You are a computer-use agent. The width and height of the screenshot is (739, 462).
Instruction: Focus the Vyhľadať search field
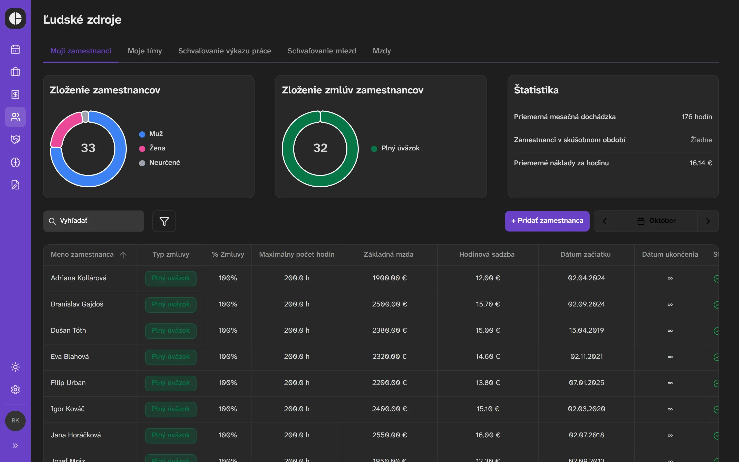(x=93, y=221)
